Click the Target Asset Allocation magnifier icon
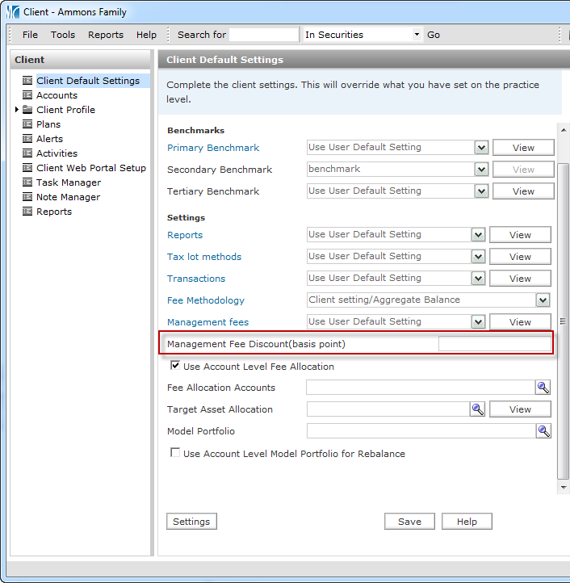Viewport: 570px width, 583px height. click(x=478, y=409)
